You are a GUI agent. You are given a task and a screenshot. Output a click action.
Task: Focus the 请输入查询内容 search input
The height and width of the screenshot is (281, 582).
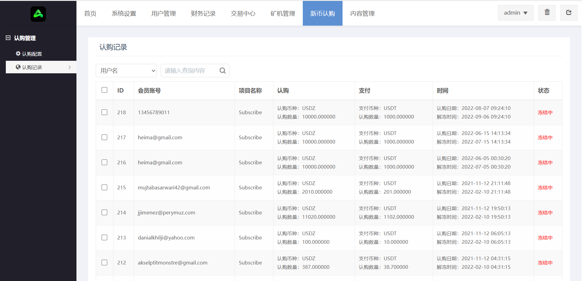point(190,71)
